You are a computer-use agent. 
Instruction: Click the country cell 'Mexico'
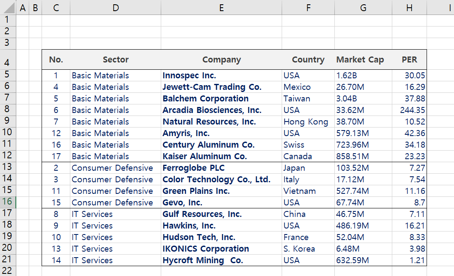[308, 87]
